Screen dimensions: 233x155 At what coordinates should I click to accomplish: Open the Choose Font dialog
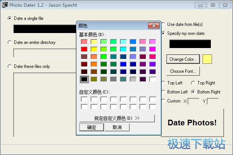pyautogui.click(x=183, y=71)
